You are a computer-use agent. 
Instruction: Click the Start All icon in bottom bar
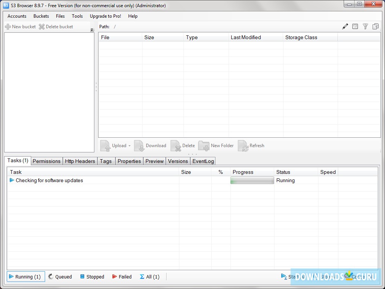[x=284, y=277]
